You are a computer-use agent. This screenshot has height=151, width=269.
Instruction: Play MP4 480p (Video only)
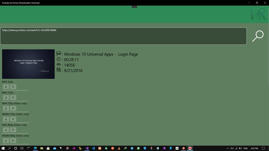pos(13,130)
